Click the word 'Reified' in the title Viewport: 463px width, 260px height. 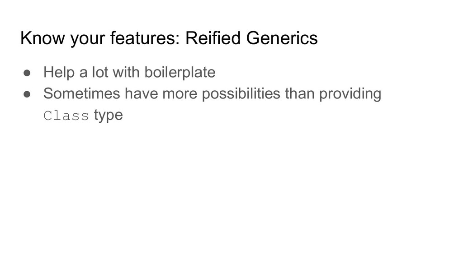pyautogui.click(x=213, y=38)
